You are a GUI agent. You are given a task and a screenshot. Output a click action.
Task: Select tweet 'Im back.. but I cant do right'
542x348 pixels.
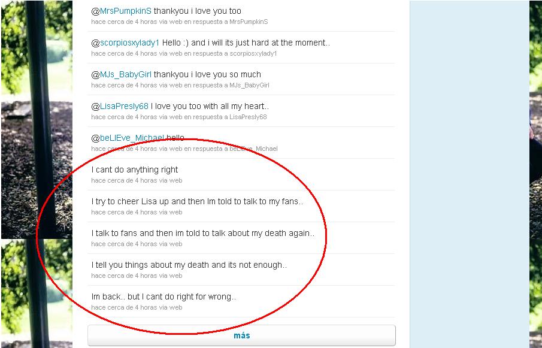coord(163,297)
